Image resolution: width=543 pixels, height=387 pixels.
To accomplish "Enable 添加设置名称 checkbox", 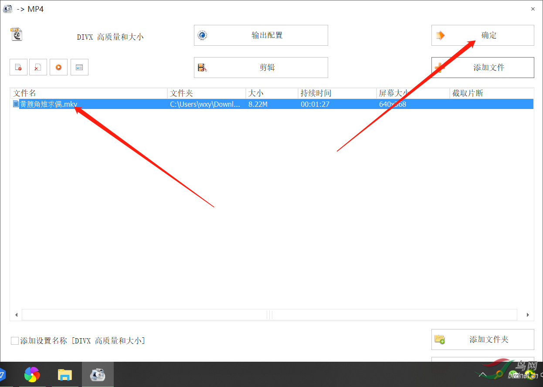I will tap(15, 341).
